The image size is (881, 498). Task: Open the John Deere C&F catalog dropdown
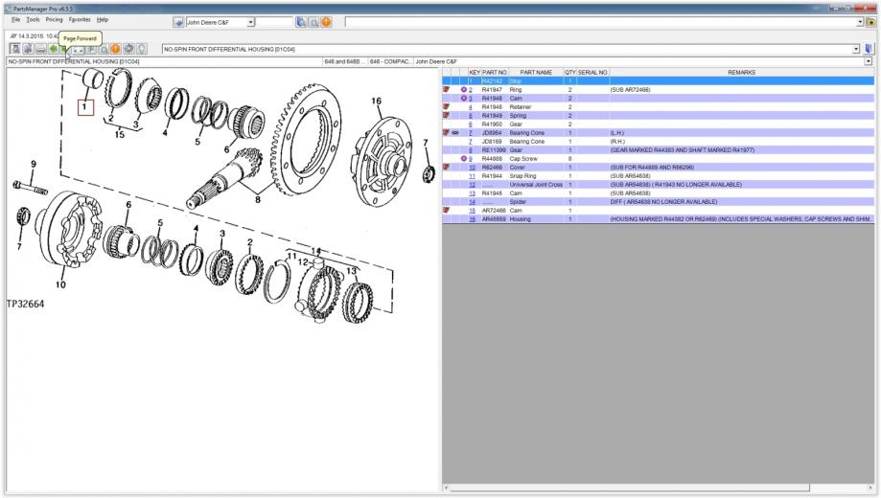pyautogui.click(x=251, y=22)
